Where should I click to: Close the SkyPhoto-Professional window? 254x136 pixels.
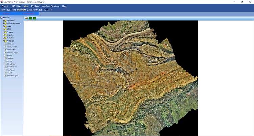click(250, 2)
